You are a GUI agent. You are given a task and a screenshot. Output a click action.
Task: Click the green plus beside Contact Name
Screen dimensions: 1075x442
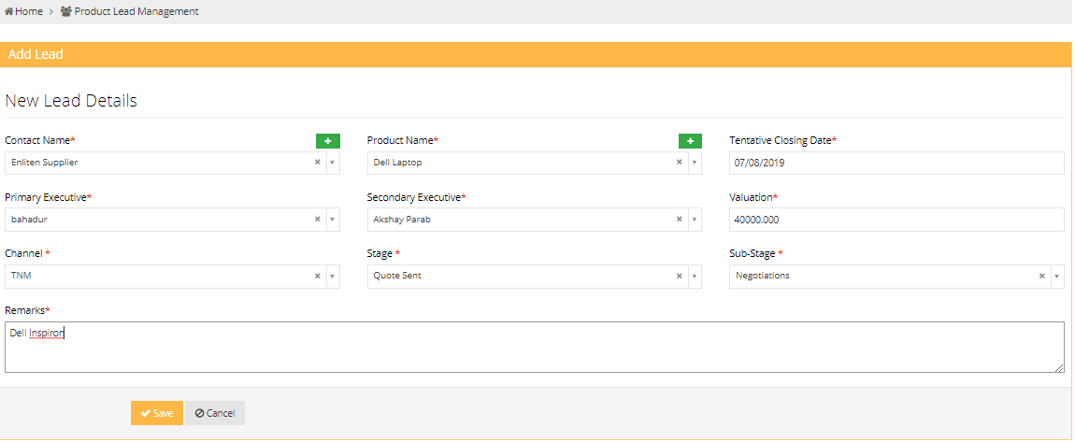pos(327,141)
